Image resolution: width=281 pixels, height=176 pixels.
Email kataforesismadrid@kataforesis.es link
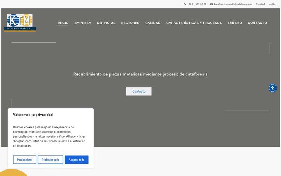pos(233,4)
